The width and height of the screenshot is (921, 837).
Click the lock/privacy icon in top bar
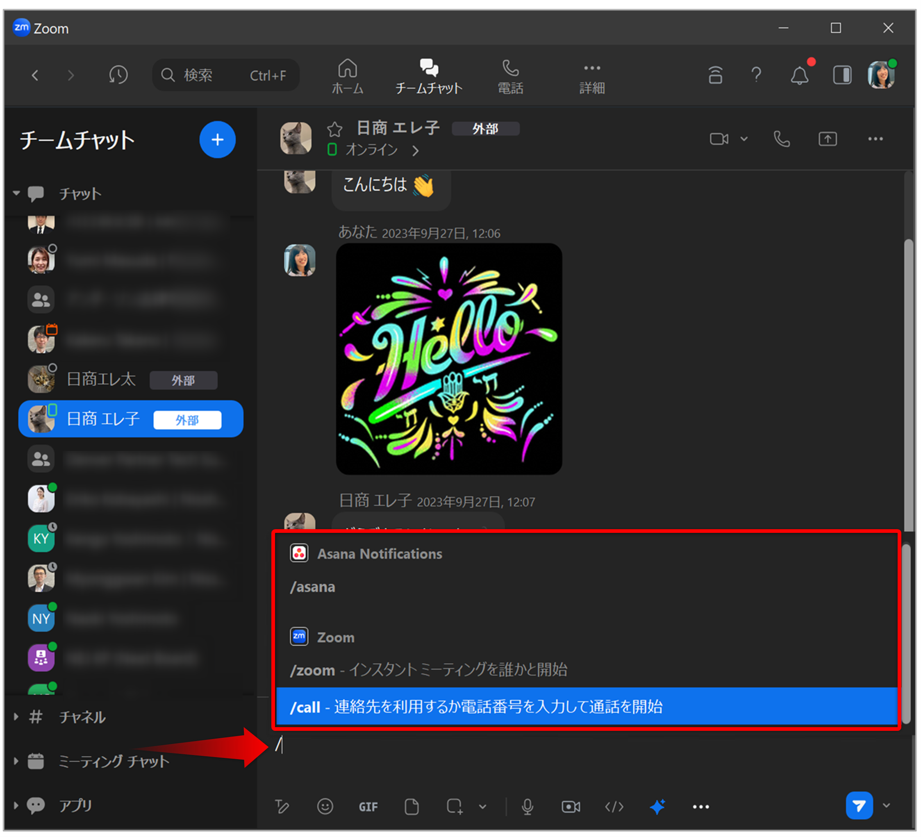[715, 75]
